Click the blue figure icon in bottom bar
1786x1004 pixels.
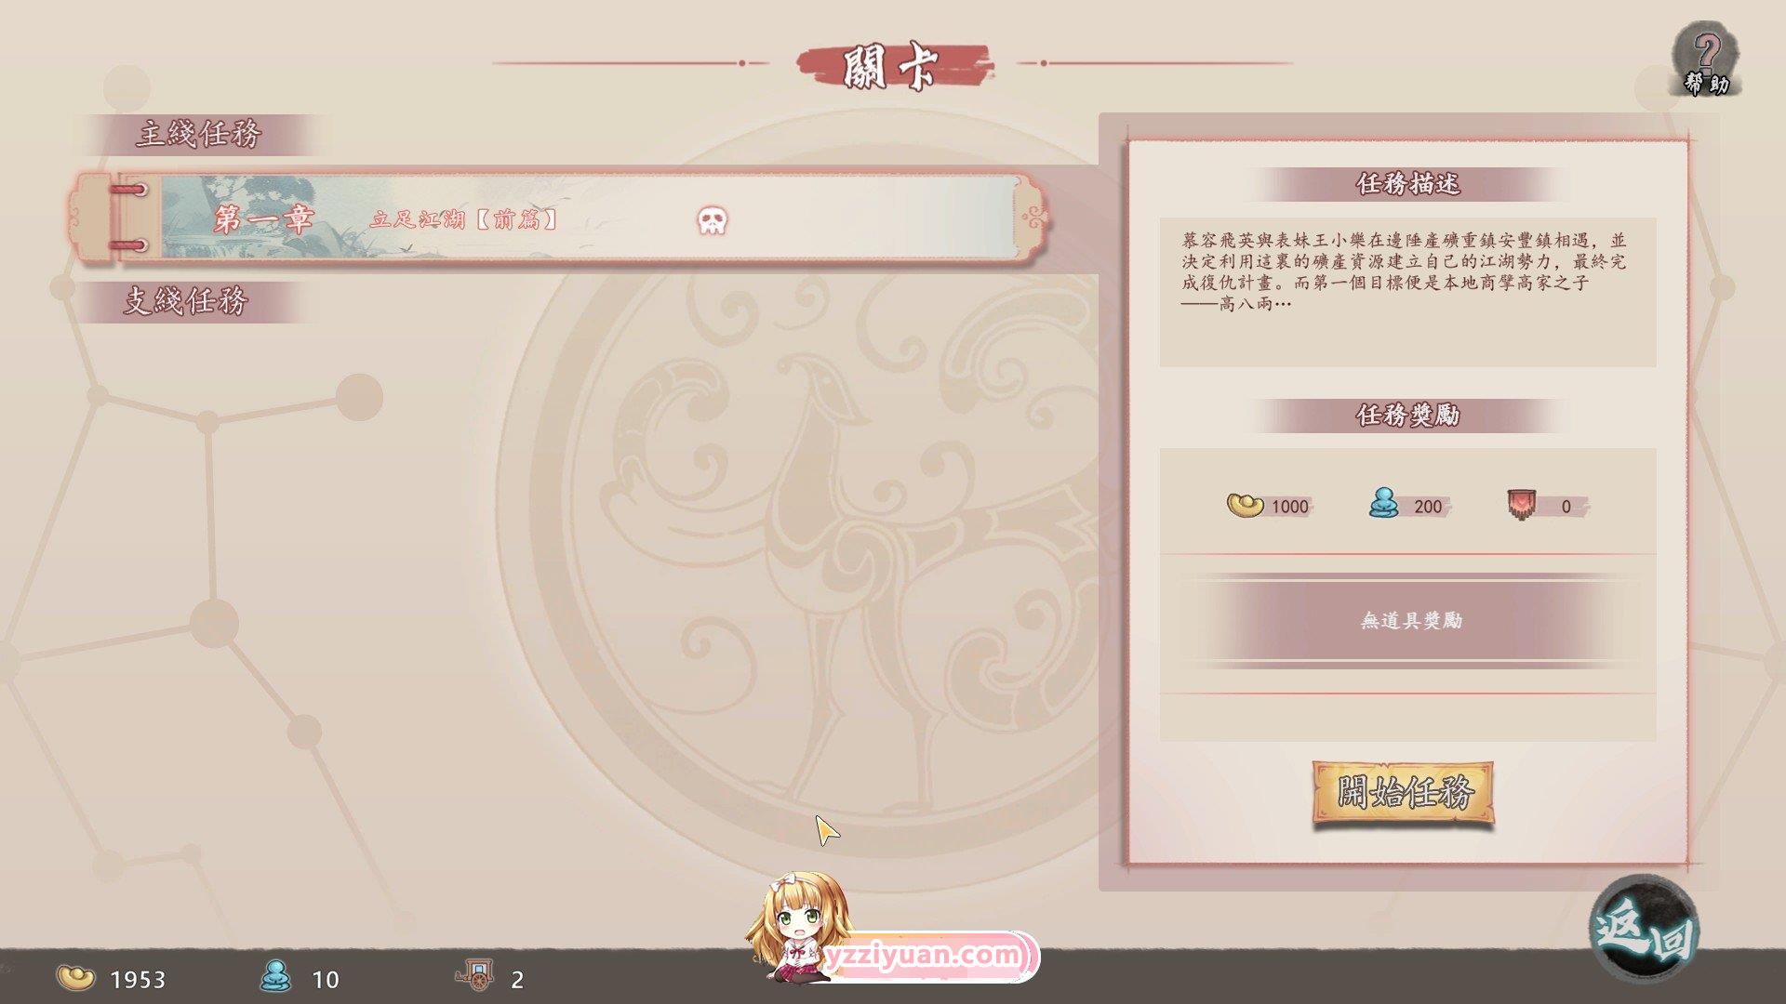pos(274,976)
